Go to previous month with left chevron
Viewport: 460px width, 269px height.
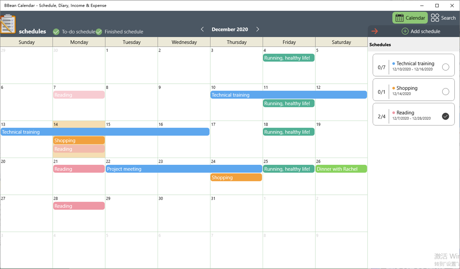pos(202,29)
